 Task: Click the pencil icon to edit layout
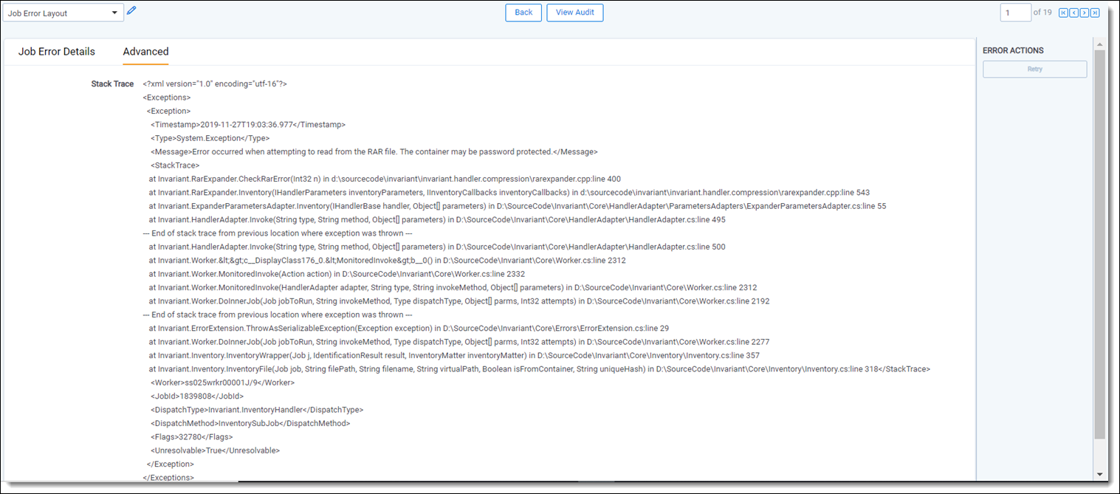coord(132,10)
